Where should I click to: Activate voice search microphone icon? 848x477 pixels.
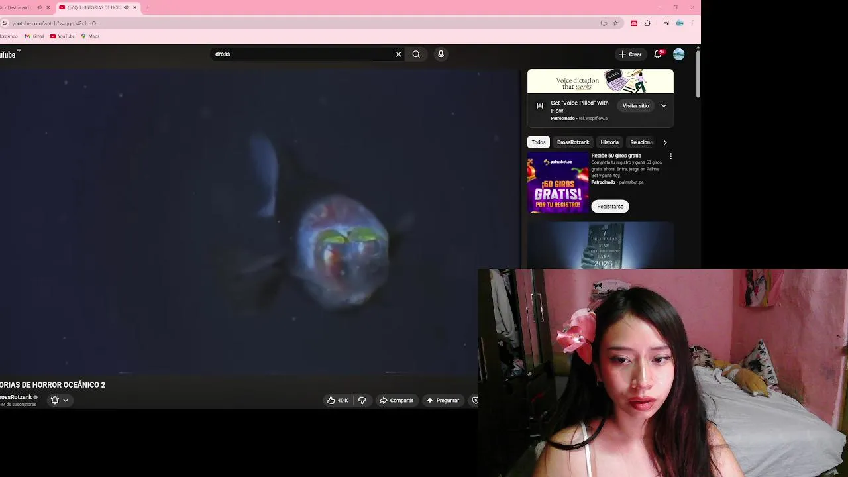coord(441,54)
